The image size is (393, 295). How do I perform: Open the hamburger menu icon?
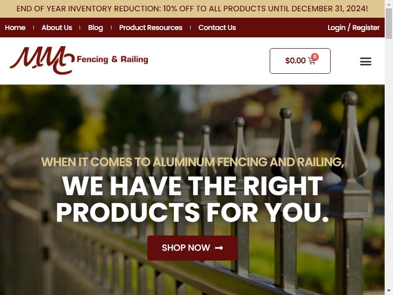coord(365,61)
